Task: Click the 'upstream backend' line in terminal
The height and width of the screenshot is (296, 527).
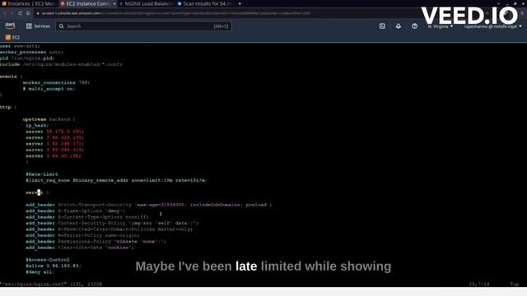Action: pos(49,119)
